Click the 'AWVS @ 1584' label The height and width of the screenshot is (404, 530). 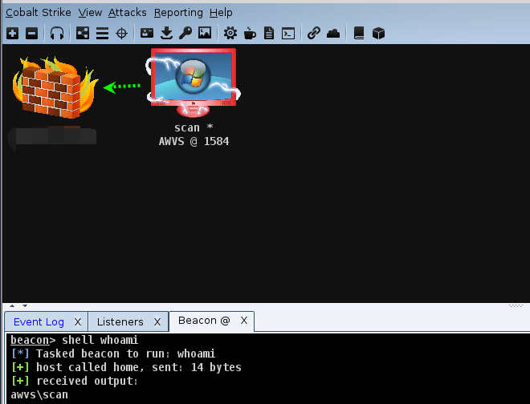(x=194, y=141)
